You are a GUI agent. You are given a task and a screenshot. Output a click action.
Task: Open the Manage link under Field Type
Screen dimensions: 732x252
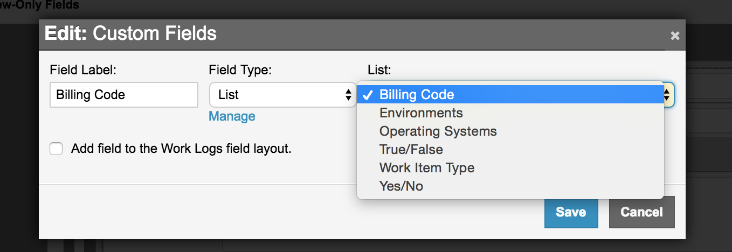232,116
